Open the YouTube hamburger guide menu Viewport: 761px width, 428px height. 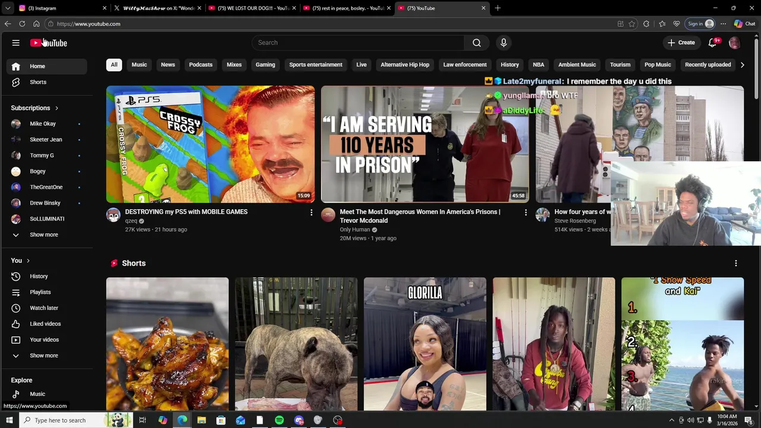pos(16,43)
